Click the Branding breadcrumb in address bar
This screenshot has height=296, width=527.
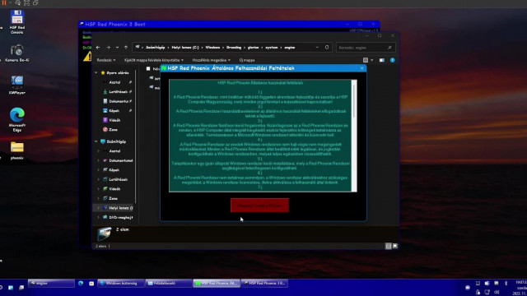pyautogui.click(x=234, y=48)
